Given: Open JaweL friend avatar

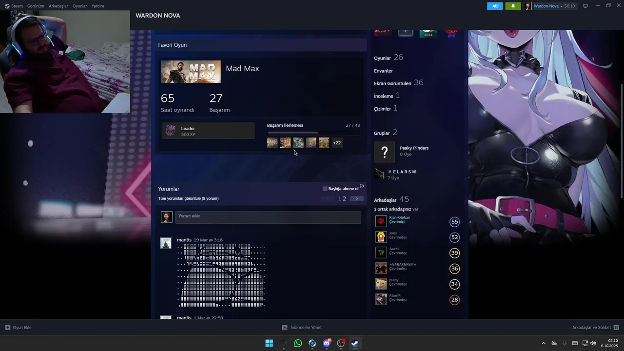Looking at the screenshot, I should pyautogui.click(x=381, y=253).
